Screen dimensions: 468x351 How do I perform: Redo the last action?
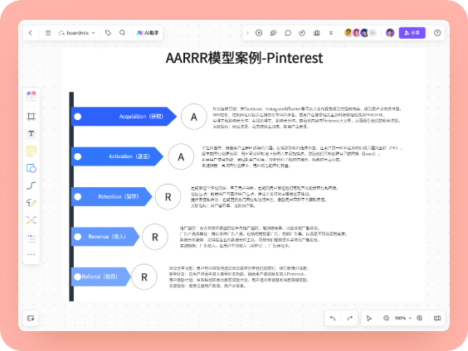pos(350,318)
